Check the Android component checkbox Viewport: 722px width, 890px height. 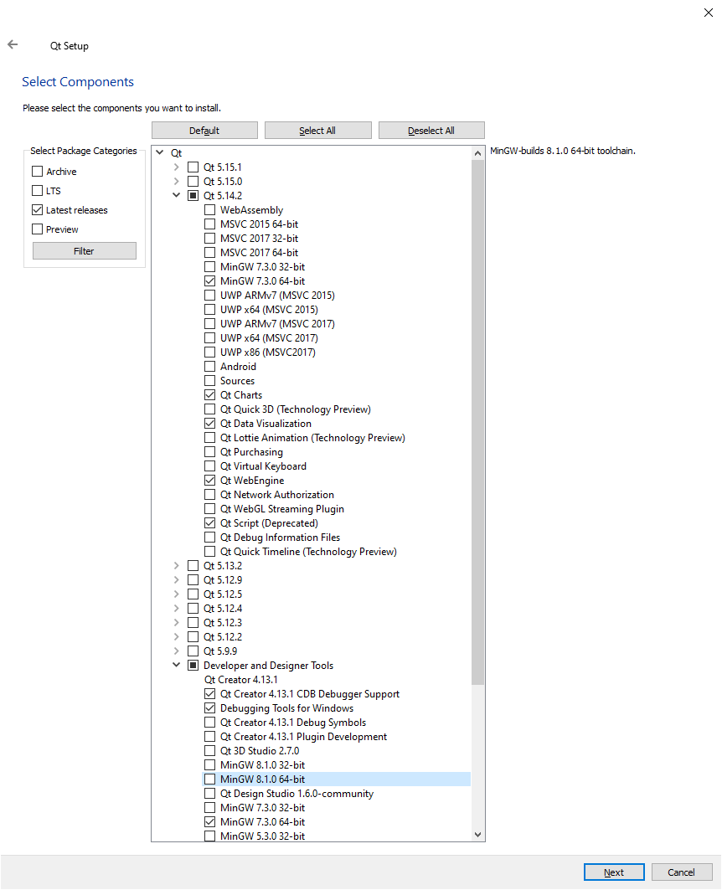click(x=210, y=367)
